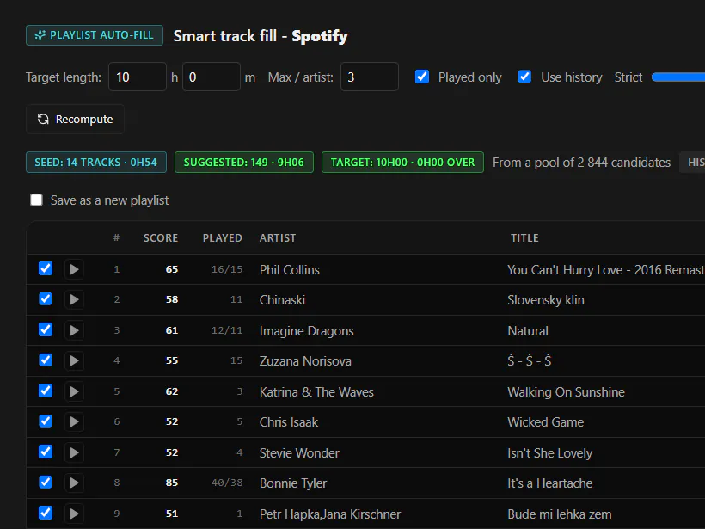Click title Bude mi lehka zem
The width and height of the screenshot is (705, 529).
pos(560,514)
